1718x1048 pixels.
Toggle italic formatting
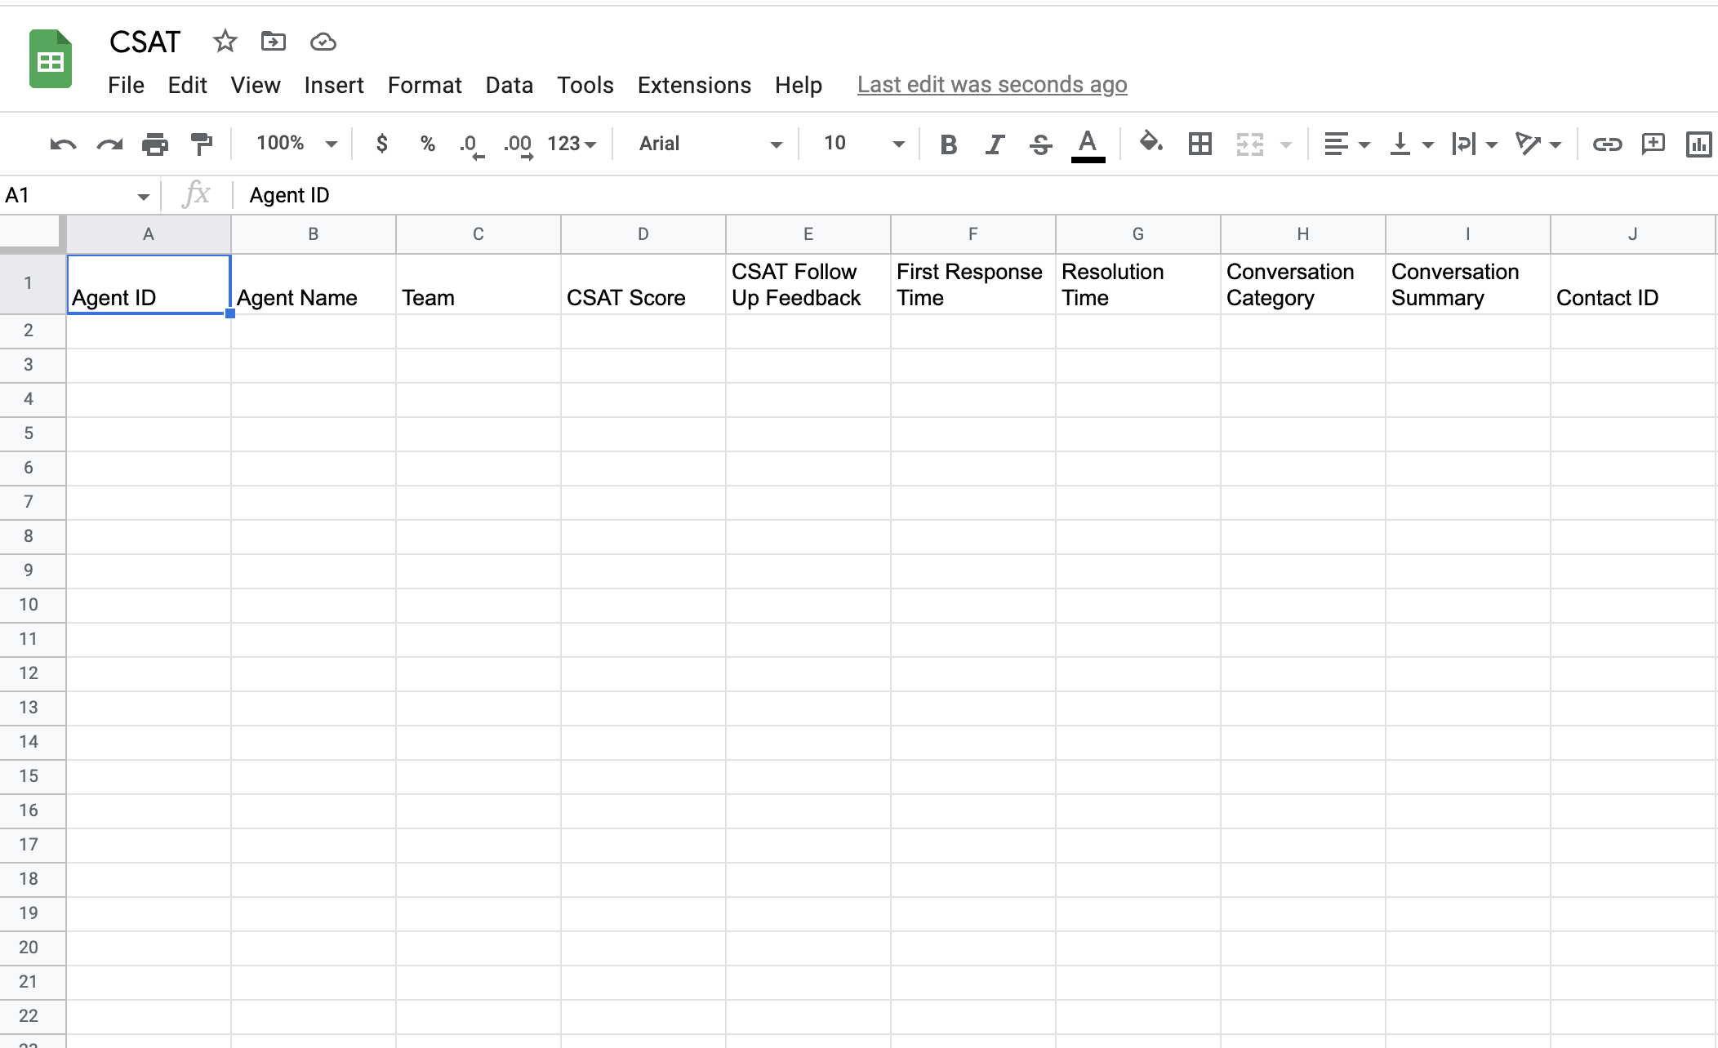pos(994,144)
